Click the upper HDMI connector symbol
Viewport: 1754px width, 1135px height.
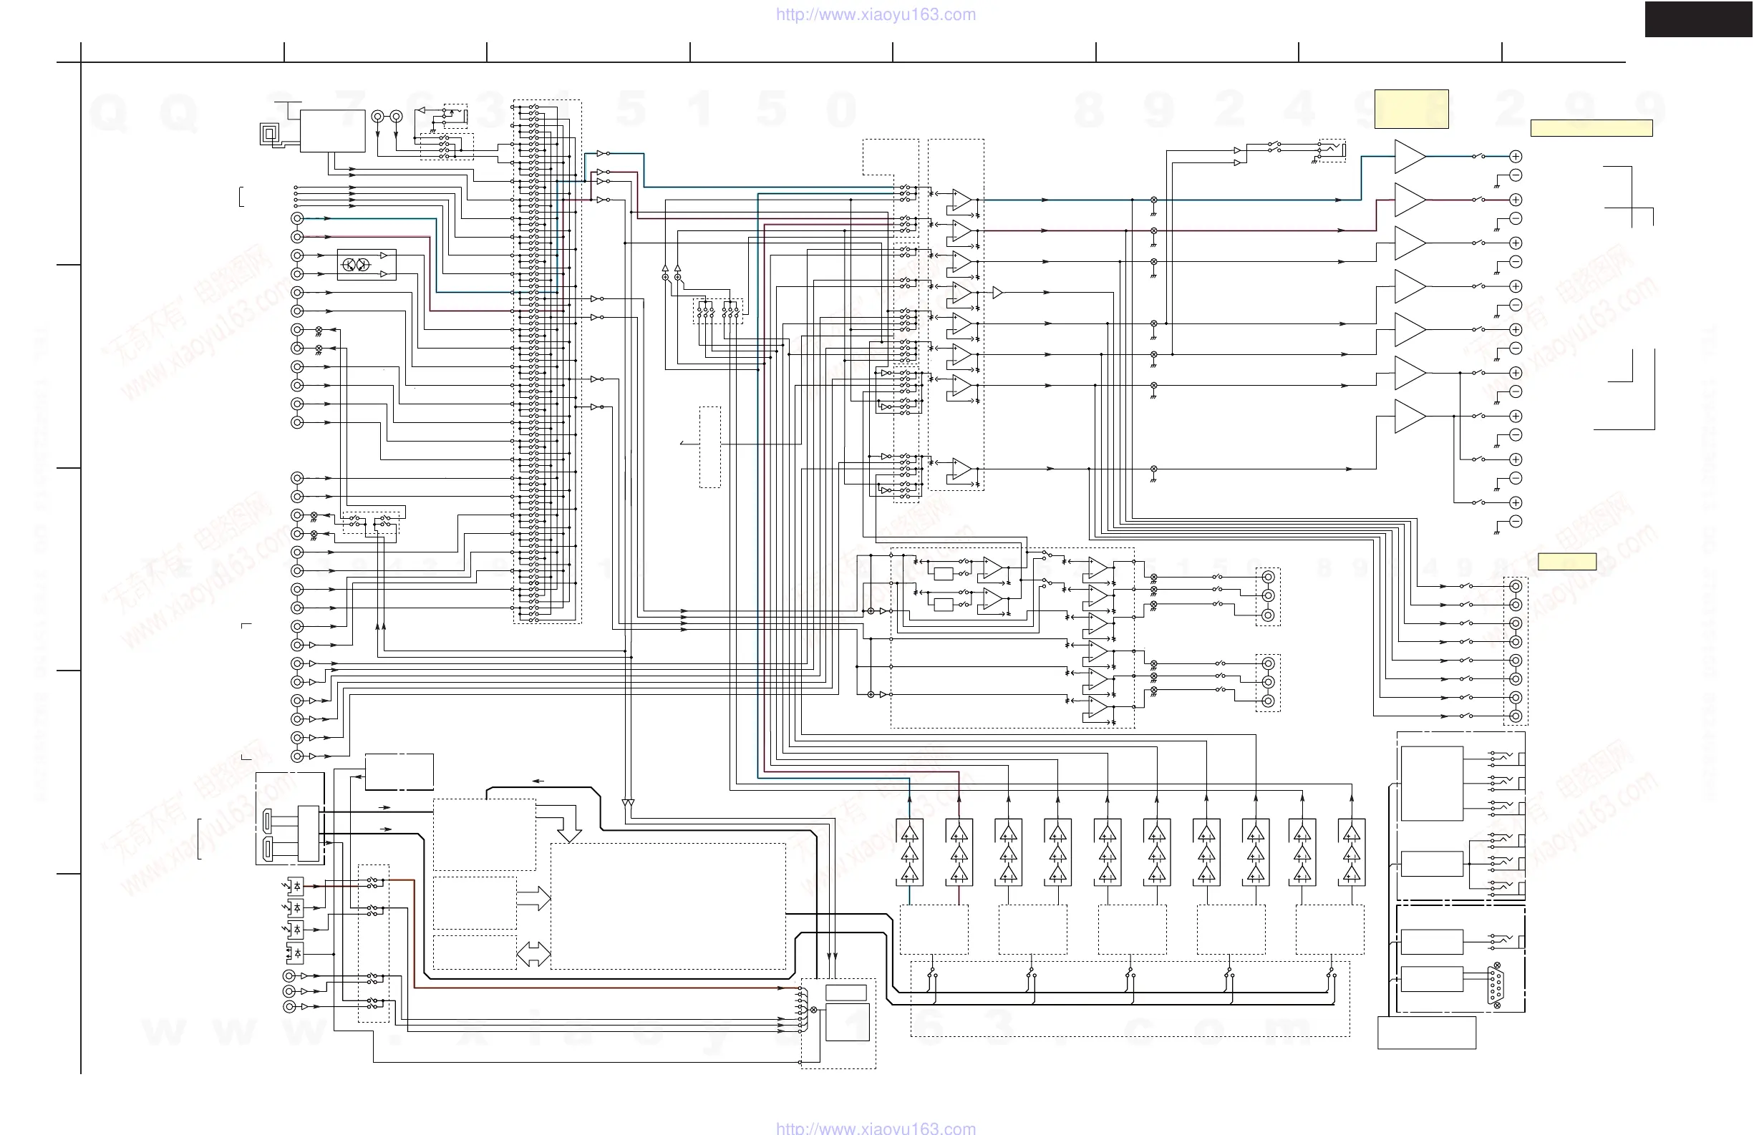(267, 821)
